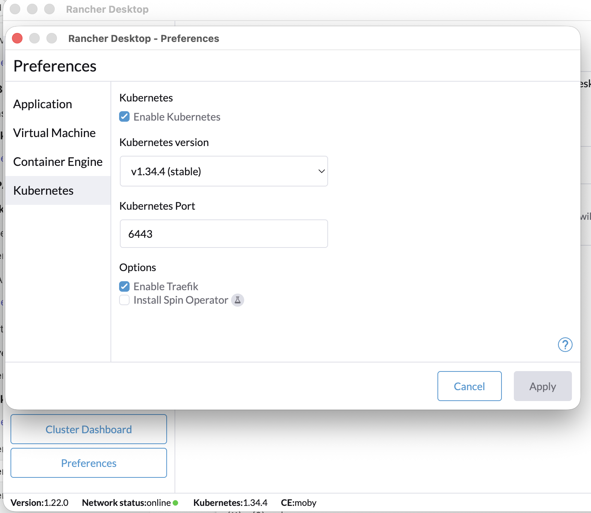Click the Options section label
The width and height of the screenshot is (591, 513).
(x=137, y=267)
